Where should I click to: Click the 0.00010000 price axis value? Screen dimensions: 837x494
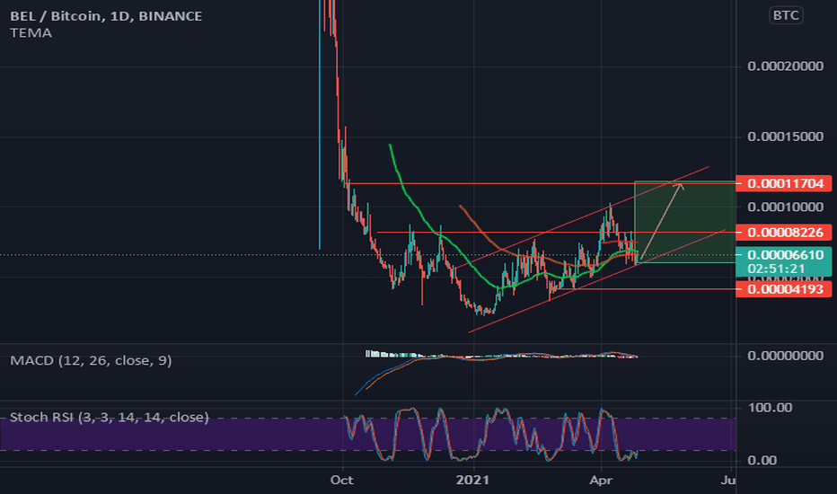[785, 207]
